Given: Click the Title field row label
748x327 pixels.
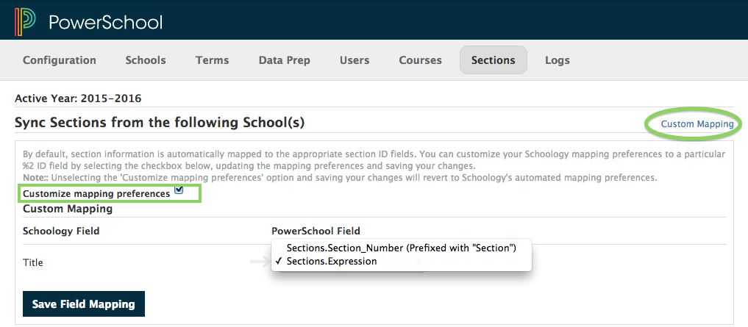Looking at the screenshot, I should (x=33, y=262).
